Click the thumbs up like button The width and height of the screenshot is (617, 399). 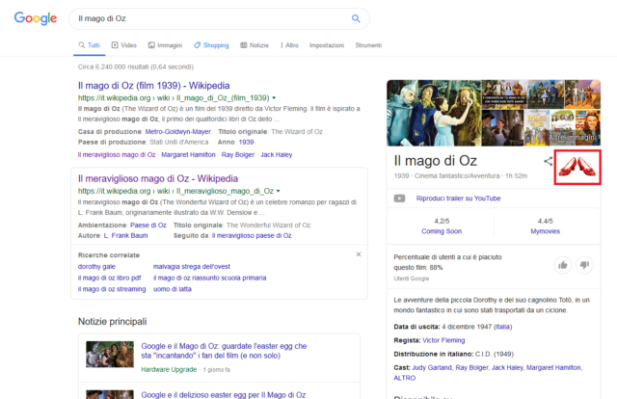[x=563, y=264]
